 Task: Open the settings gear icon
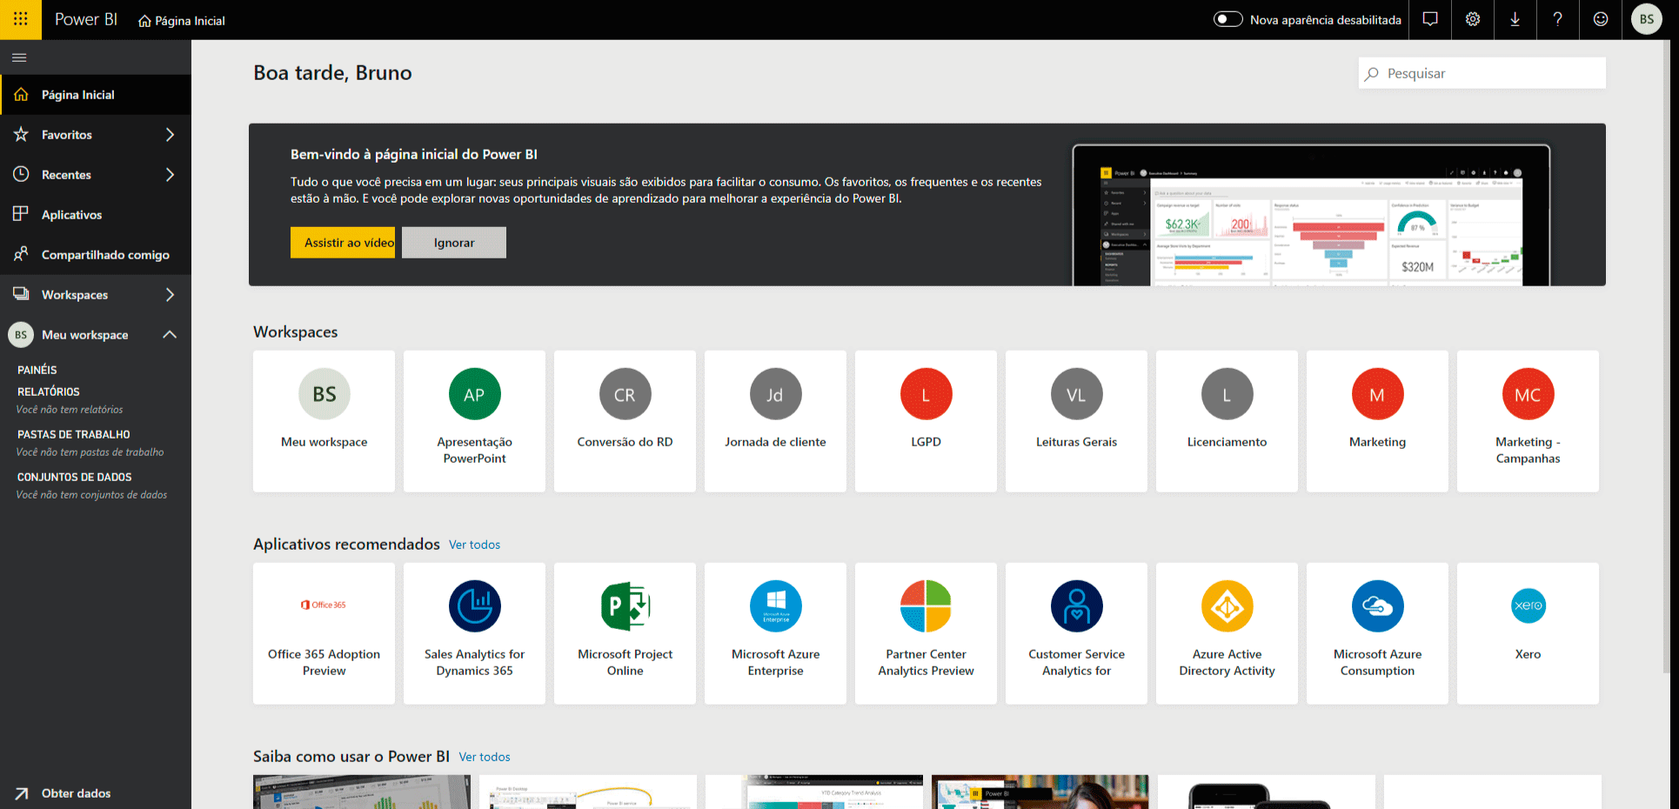coord(1473,19)
